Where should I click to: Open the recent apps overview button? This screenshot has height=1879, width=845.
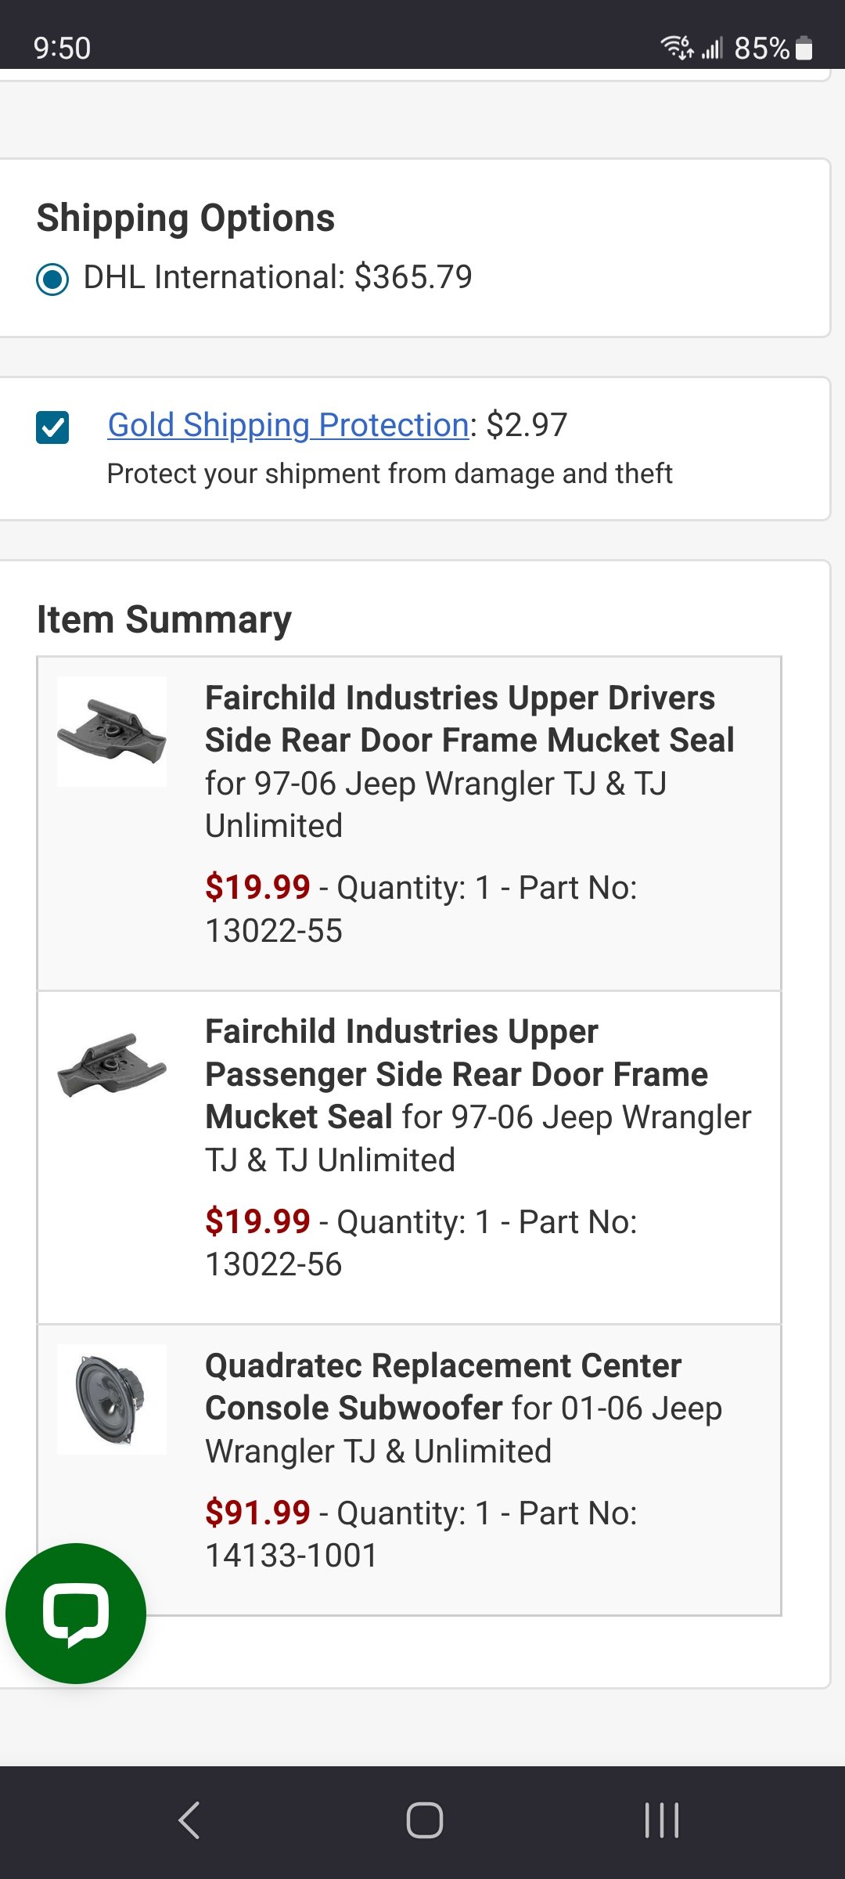(661, 1819)
